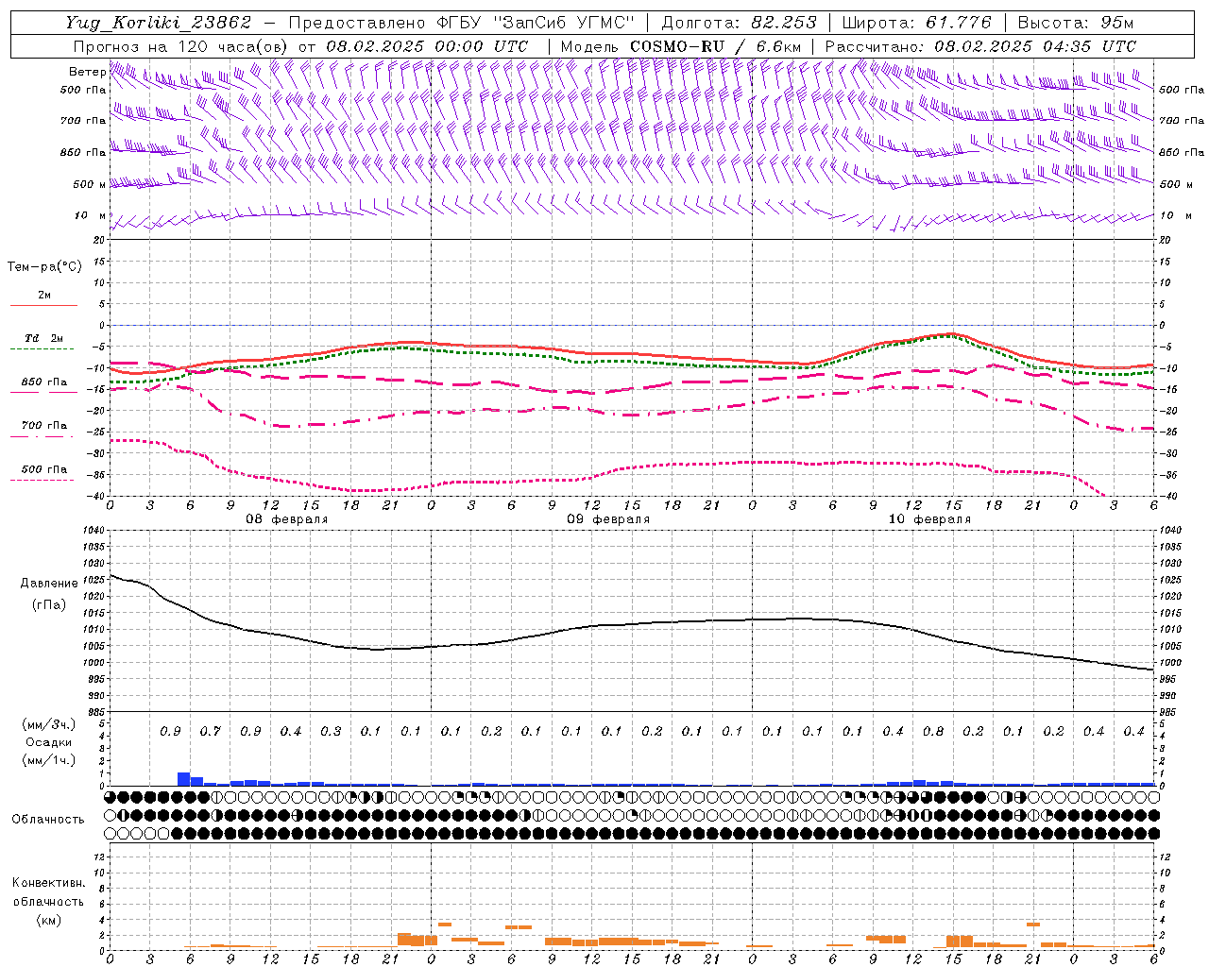
Task: Click the 0.3 precipitation value
Action: pos(331,731)
